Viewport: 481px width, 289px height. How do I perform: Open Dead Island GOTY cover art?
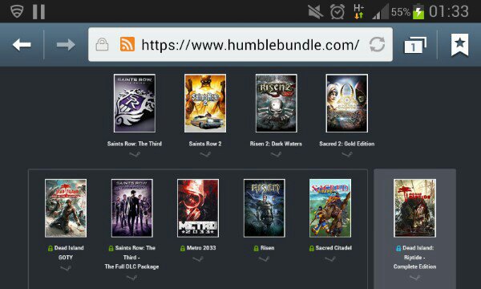[x=66, y=208]
